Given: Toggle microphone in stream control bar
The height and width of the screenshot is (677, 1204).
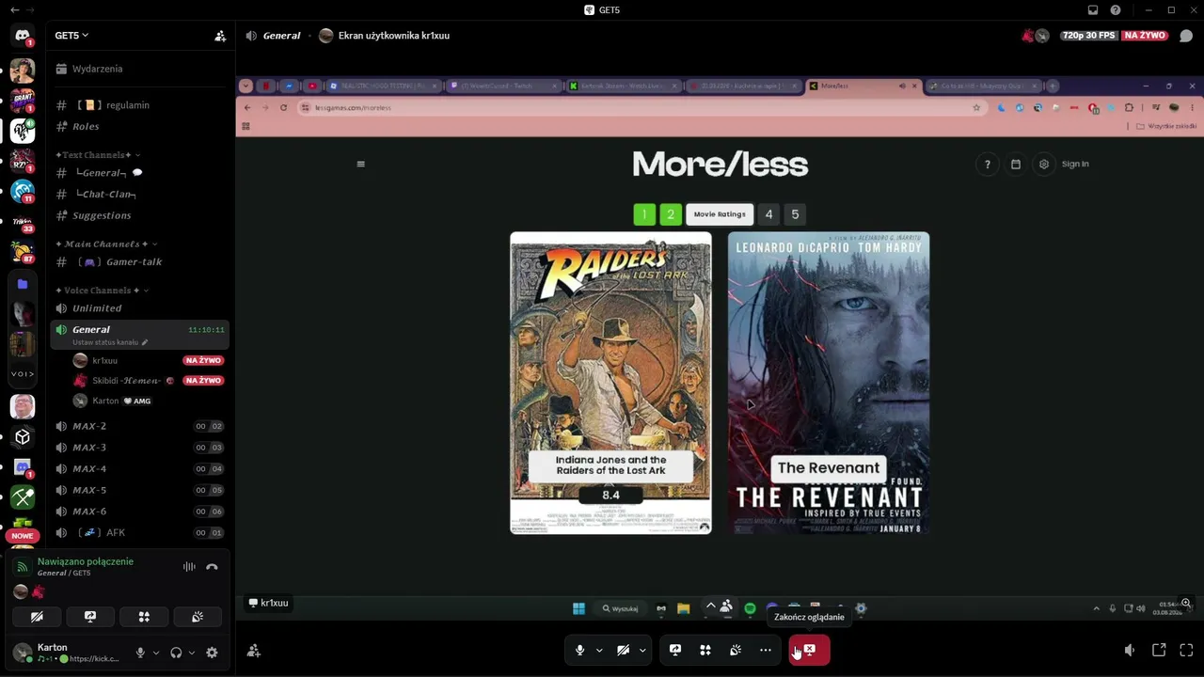Looking at the screenshot, I should click(579, 650).
